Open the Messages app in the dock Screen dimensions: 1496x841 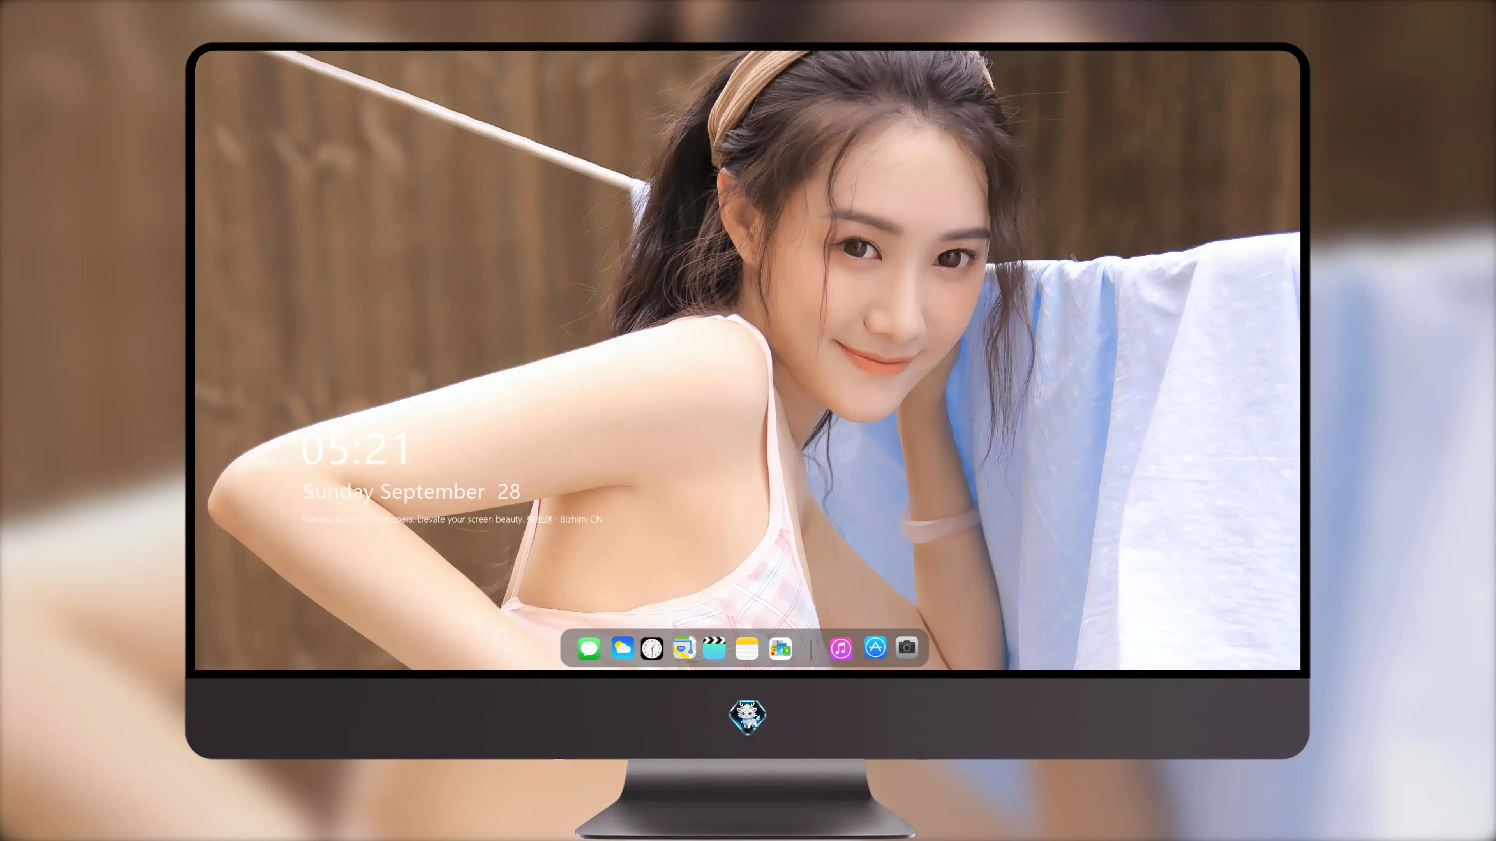pos(589,648)
